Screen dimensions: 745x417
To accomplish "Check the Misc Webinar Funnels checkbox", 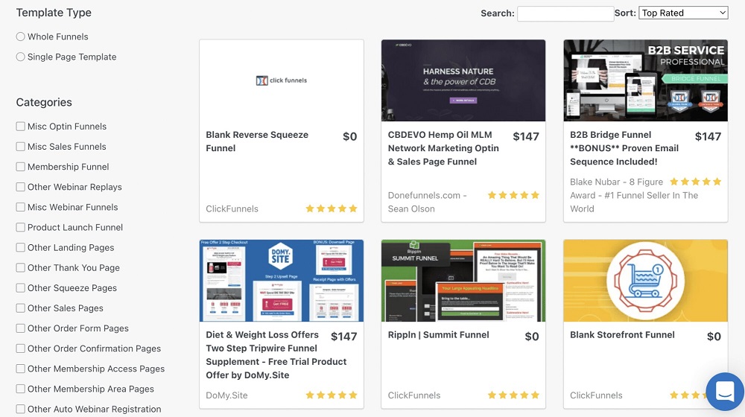I will [x=20, y=207].
